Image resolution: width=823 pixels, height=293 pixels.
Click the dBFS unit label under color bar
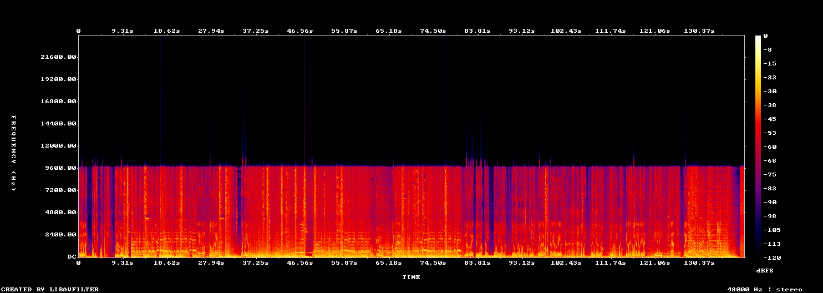[x=765, y=270]
